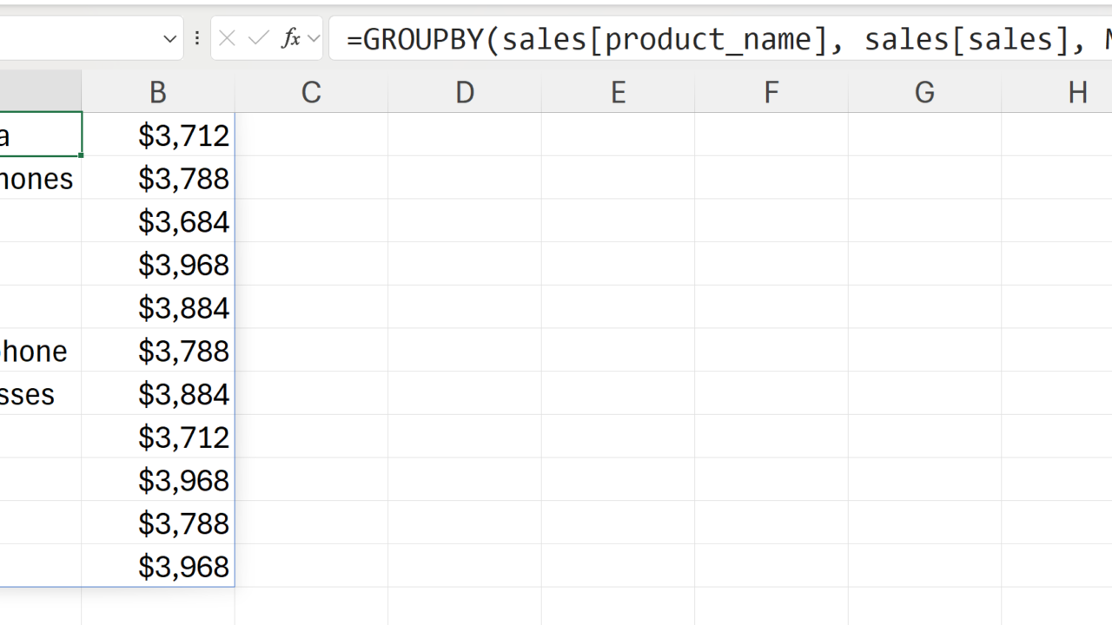This screenshot has width=1112, height=625.
Task: Click the Enter checkmark icon
Action: [x=258, y=38]
